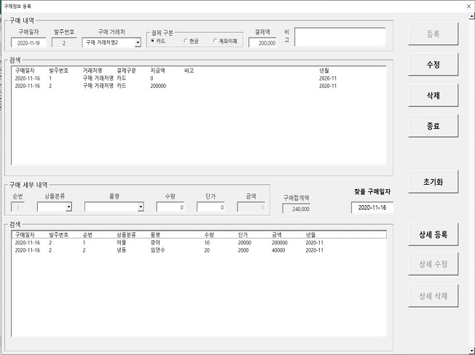Reset the form with 초기화

click(x=433, y=182)
